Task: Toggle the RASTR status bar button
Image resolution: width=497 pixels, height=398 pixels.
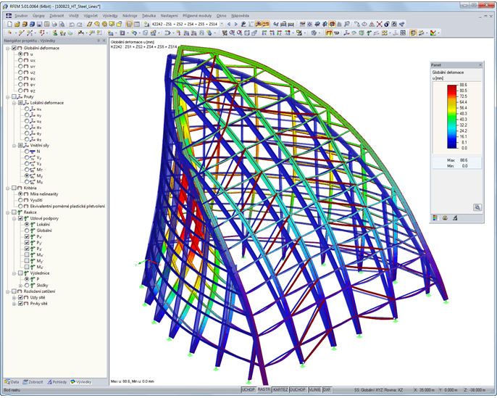Action: (264, 389)
